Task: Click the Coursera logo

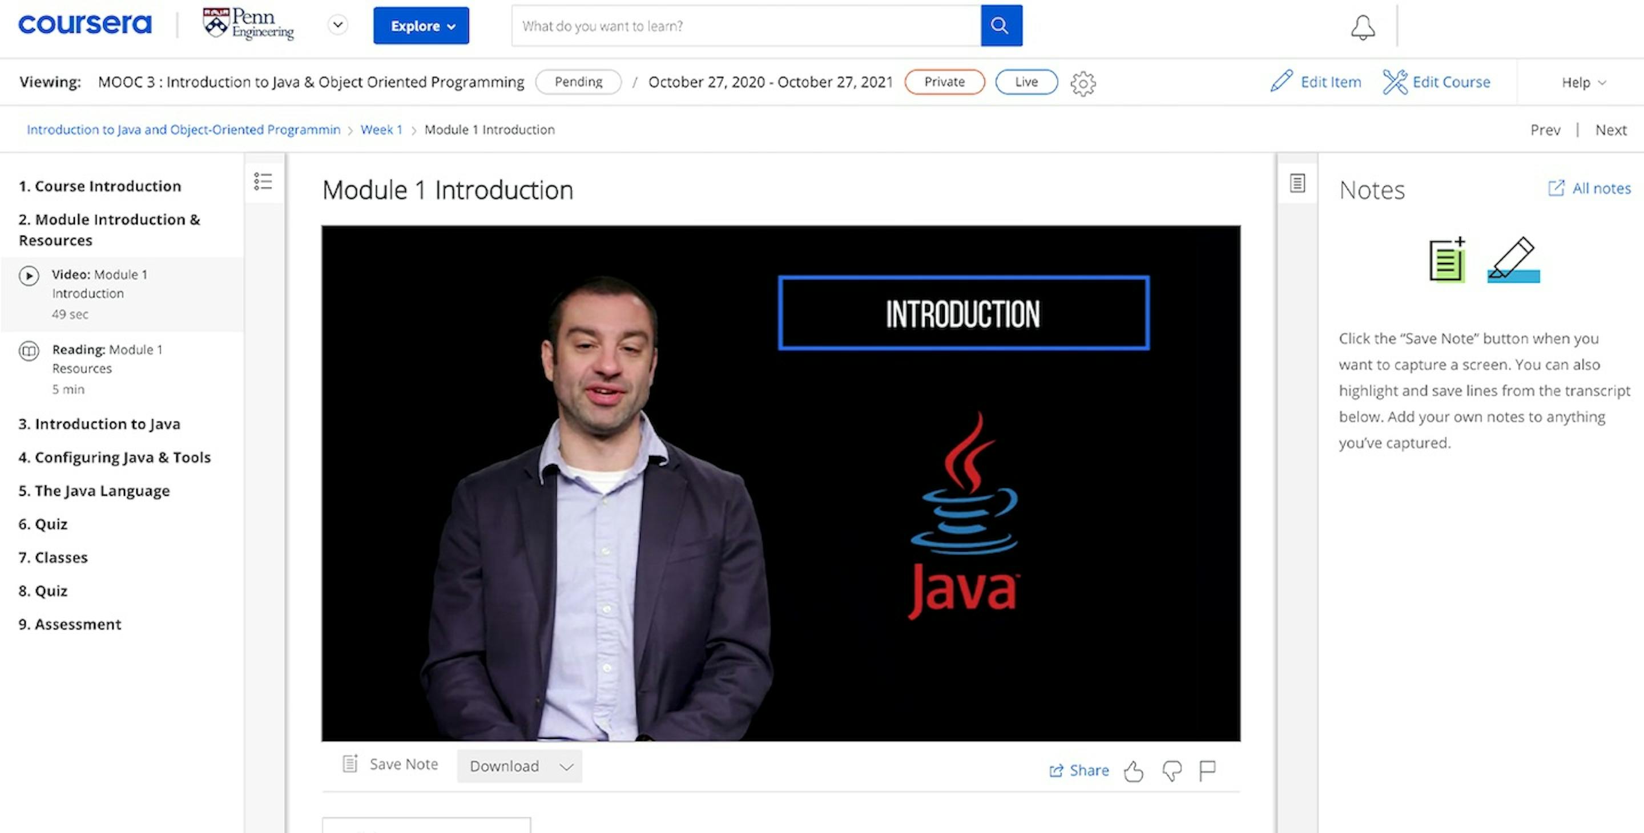Action: click(85, 25)
